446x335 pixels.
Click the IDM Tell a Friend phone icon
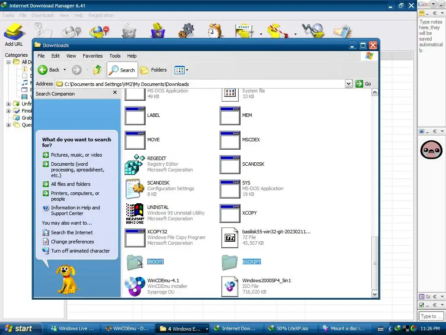343,31
